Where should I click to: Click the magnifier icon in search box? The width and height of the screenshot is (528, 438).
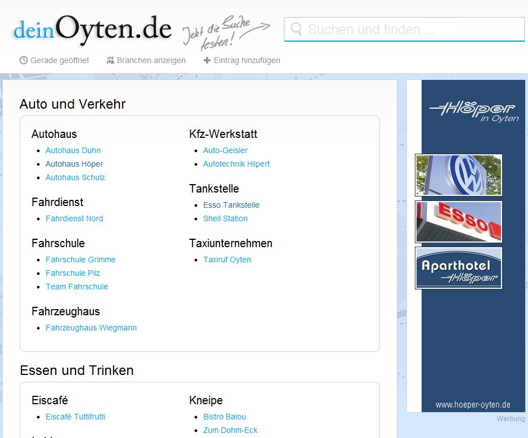click(x=296, y=29)
